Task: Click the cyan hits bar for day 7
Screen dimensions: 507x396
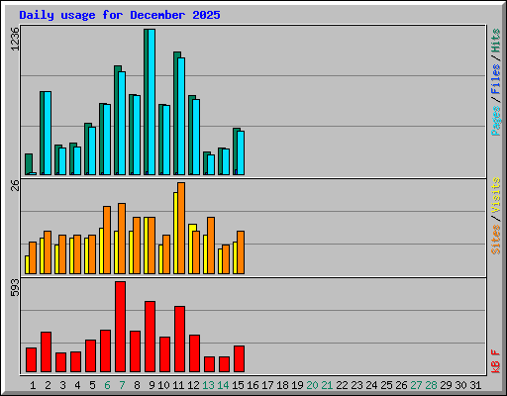Action: [122, 123]
